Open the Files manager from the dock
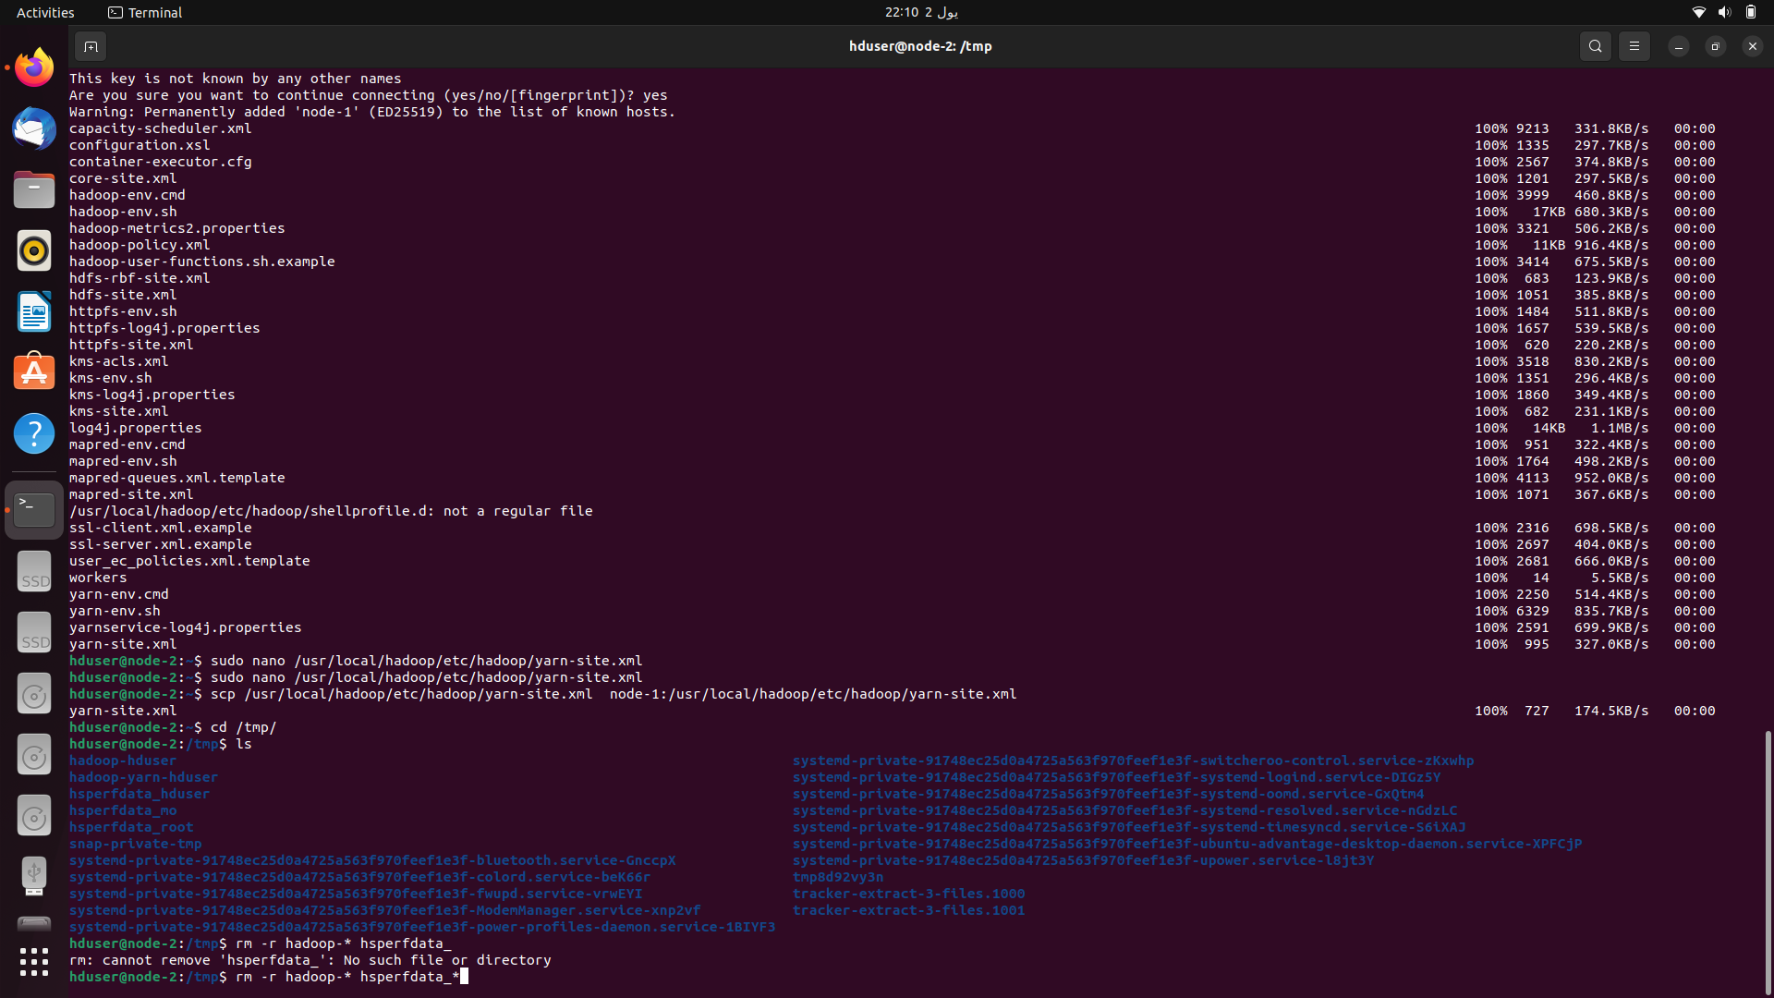This screenshot has width=1774, height=998. pos(34,189)
